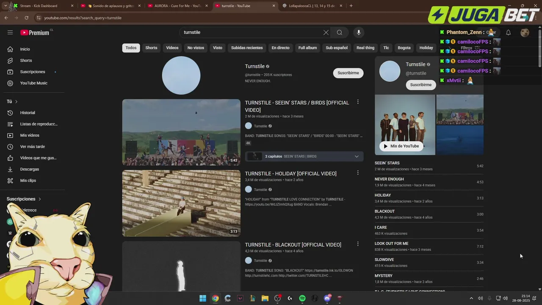
Task: Open TURNSTILE - BLACKOUT [OFFICIAL VIDEO] title
Action: [x=293, y=245]
